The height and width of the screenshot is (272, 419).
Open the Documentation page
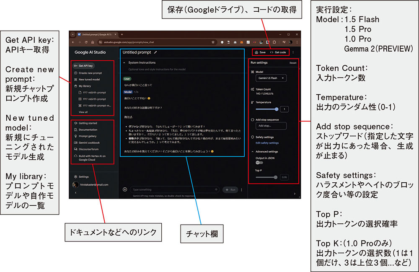(88, 129)
